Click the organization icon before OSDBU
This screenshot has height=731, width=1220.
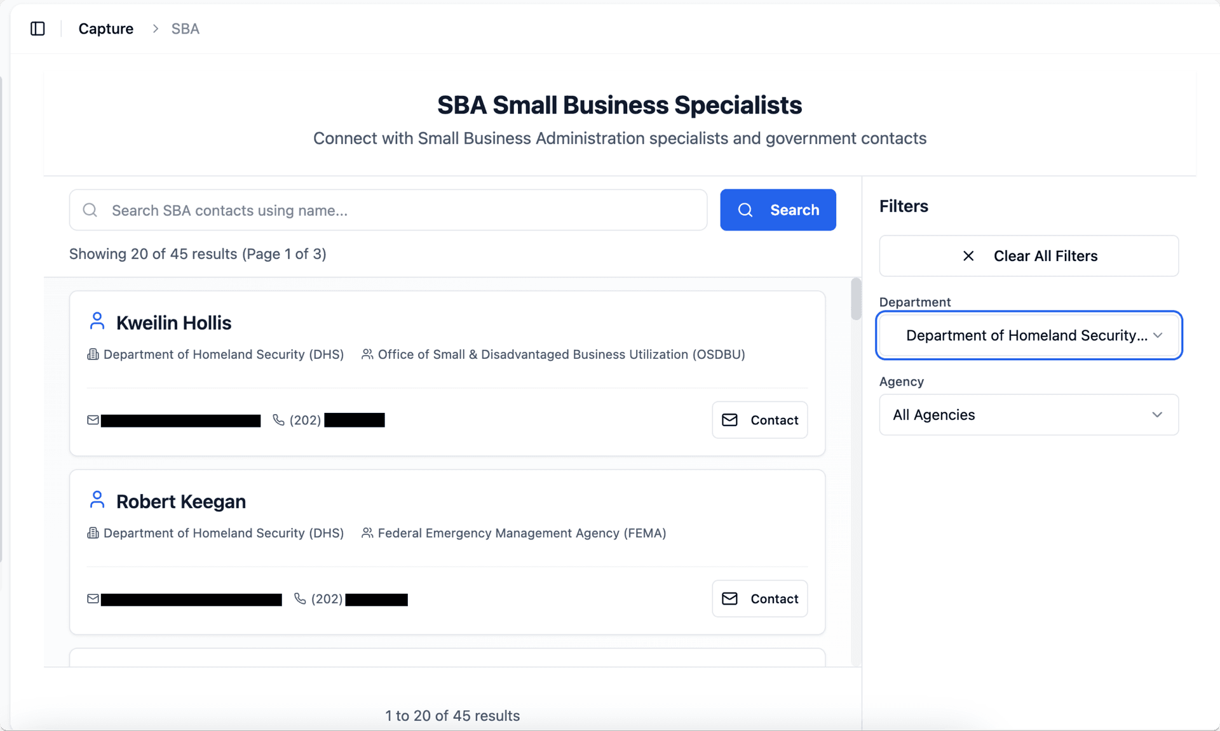(x=367, y=354)
